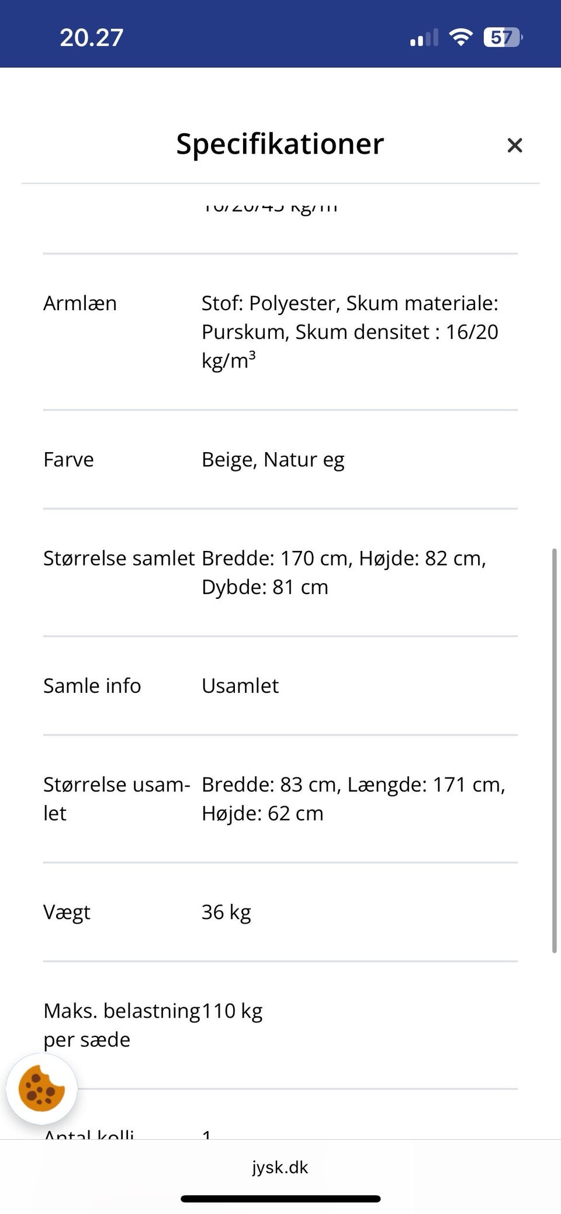Screen dimensions: 561x1214
Task: Tap the Wi-Fi status icon
Action: 460,37
